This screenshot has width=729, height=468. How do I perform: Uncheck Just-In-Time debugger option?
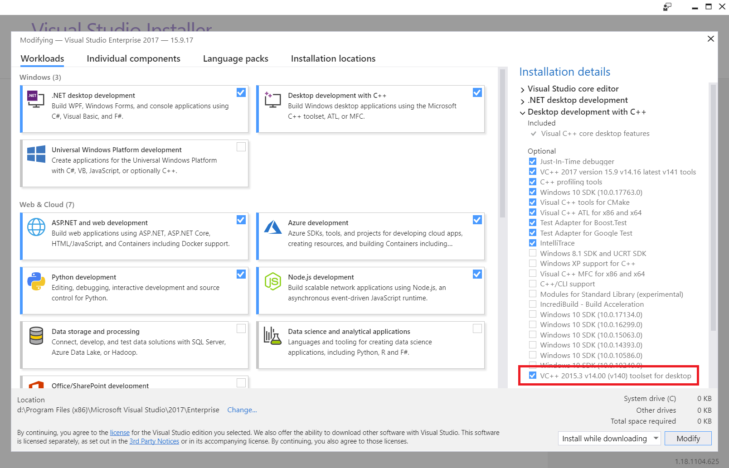(533, 161)
